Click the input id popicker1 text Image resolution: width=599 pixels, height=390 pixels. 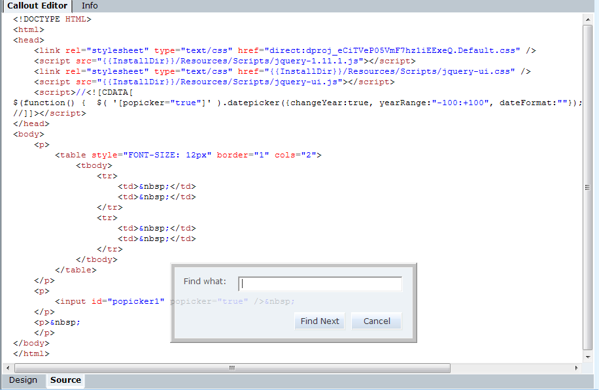pos(110,301)
